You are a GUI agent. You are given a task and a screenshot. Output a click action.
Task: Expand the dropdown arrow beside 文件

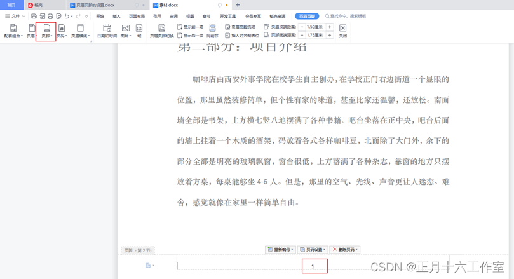tap(24, 16)
